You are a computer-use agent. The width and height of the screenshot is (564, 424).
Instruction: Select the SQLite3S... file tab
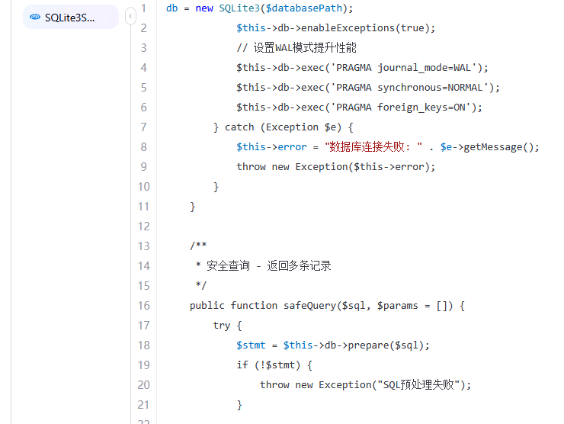pyautogui.click(x=70, y=17)
